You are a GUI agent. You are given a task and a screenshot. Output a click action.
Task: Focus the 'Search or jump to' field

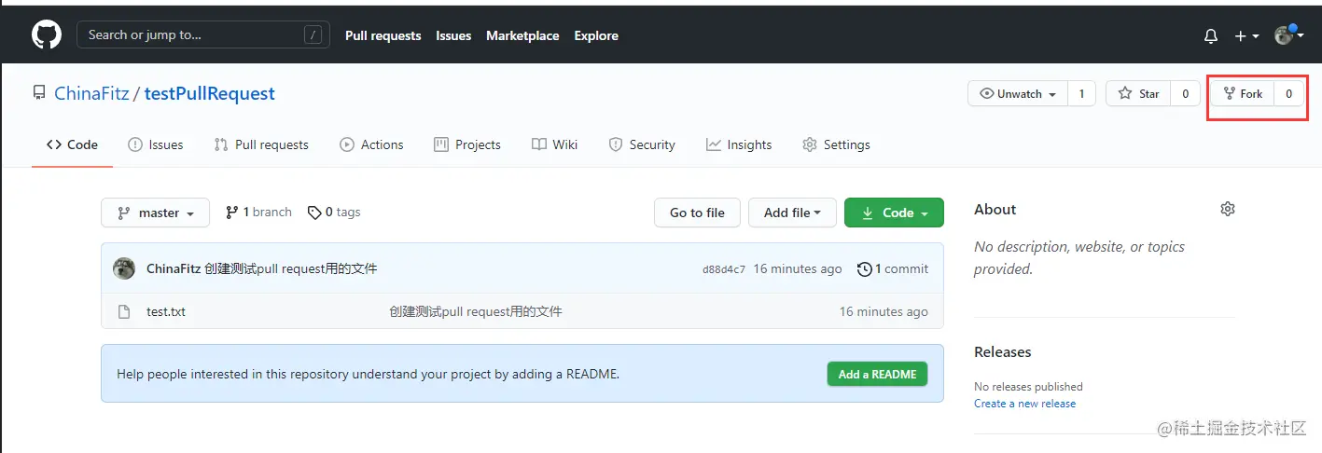point(202,35)
